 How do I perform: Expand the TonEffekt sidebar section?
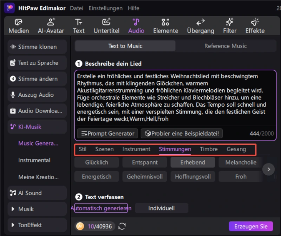[x=37, y=225]
